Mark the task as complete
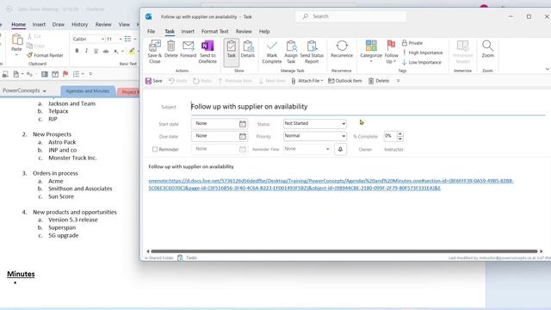Image resolution: width=551 pixels, height=310 pixels. 272,52
